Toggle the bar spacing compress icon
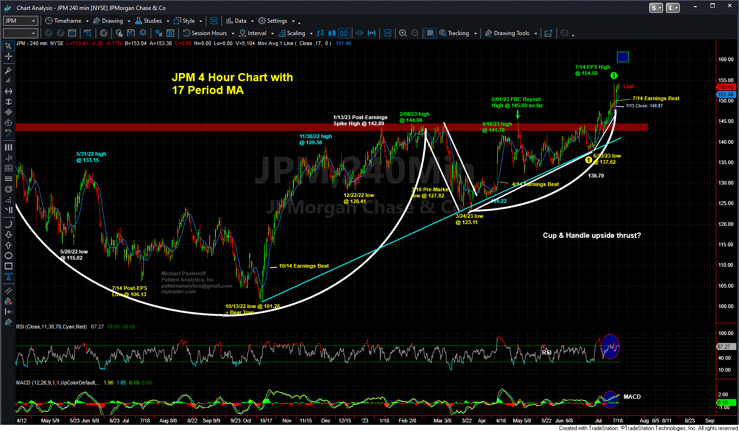Viewport: 739px width, 431px height. pyautogui.click(x=359, y=33)
